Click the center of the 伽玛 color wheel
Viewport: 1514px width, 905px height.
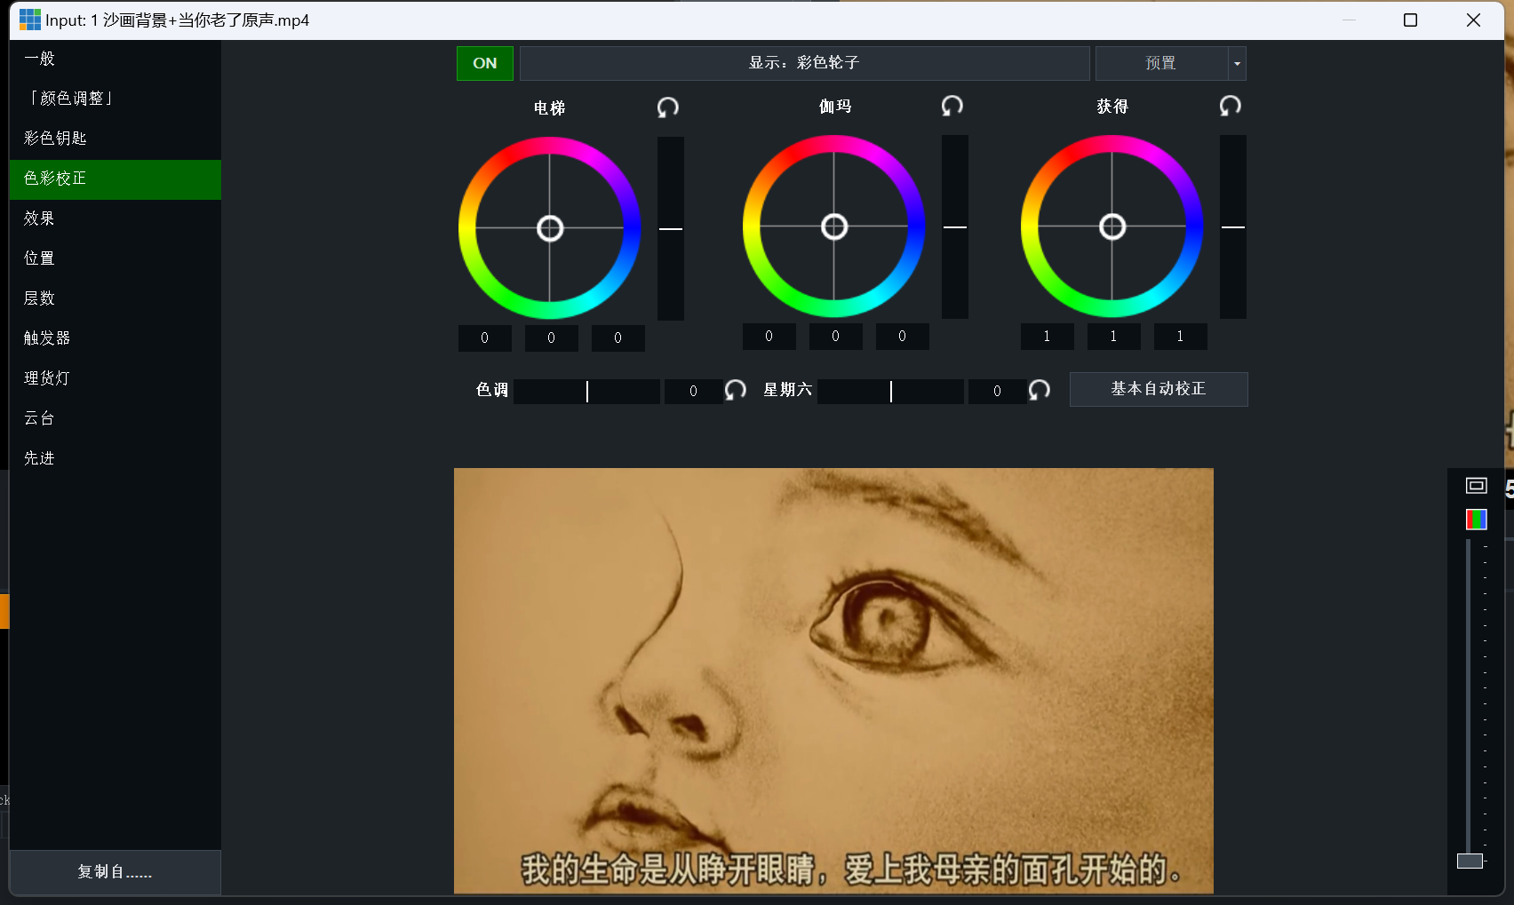click(833, 227)
